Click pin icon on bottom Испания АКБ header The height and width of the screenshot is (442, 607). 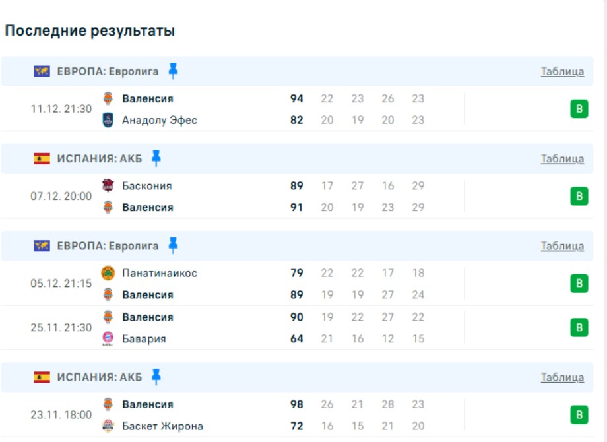coord(156,377)
